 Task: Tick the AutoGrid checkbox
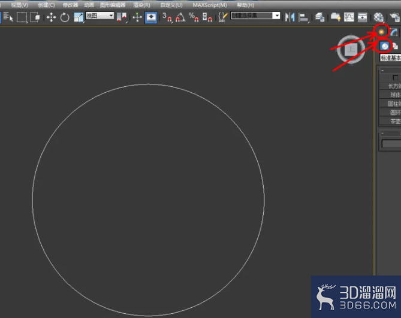(x=396, y=77)
